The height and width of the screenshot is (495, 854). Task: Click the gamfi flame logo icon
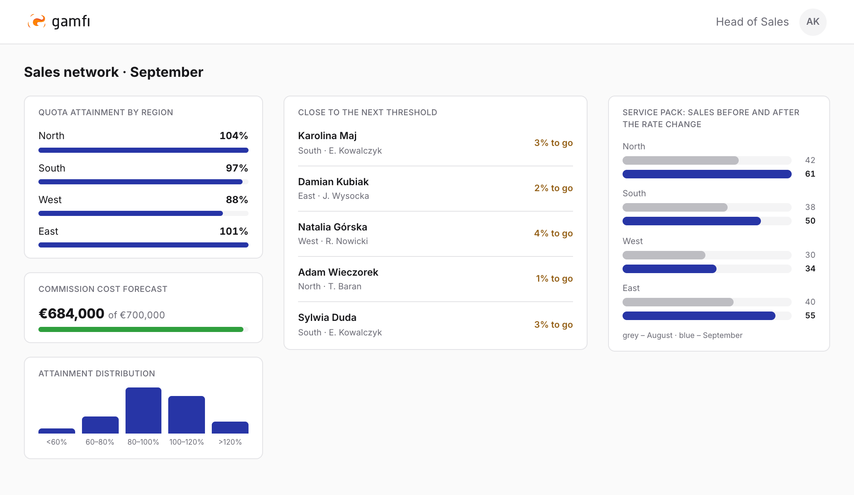(37, 21)
